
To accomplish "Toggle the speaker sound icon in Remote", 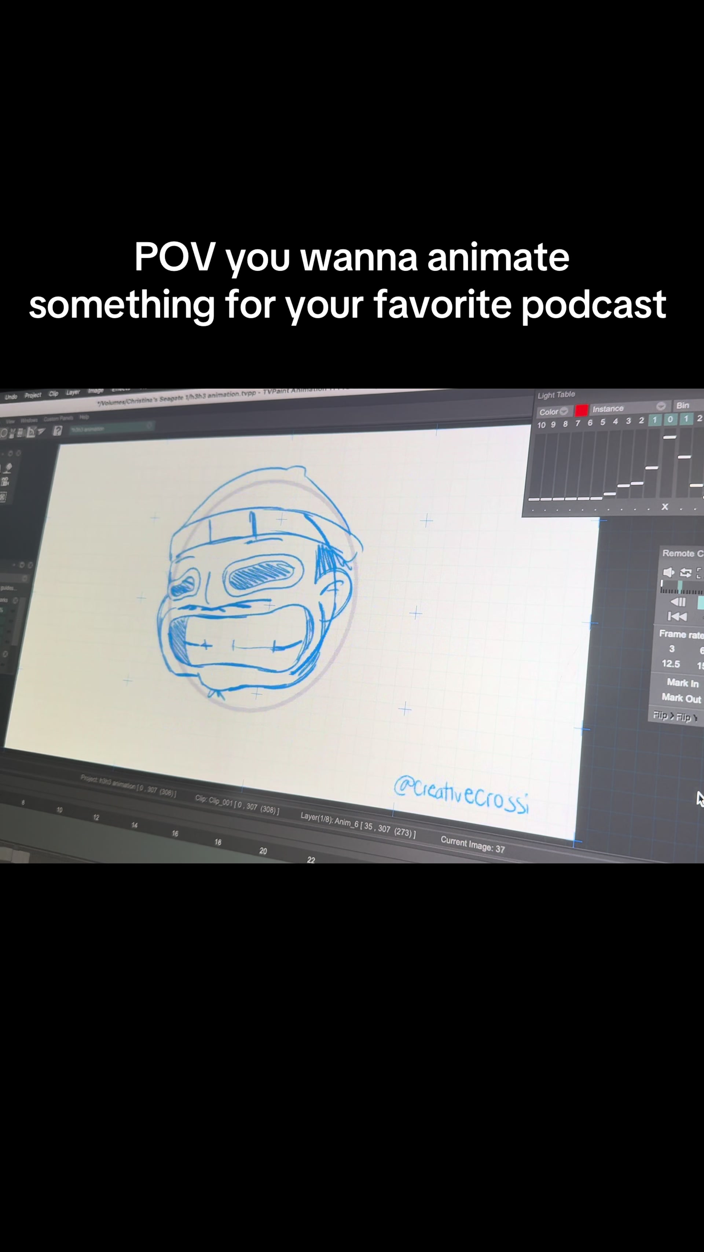I will click(x=668, y=572).
